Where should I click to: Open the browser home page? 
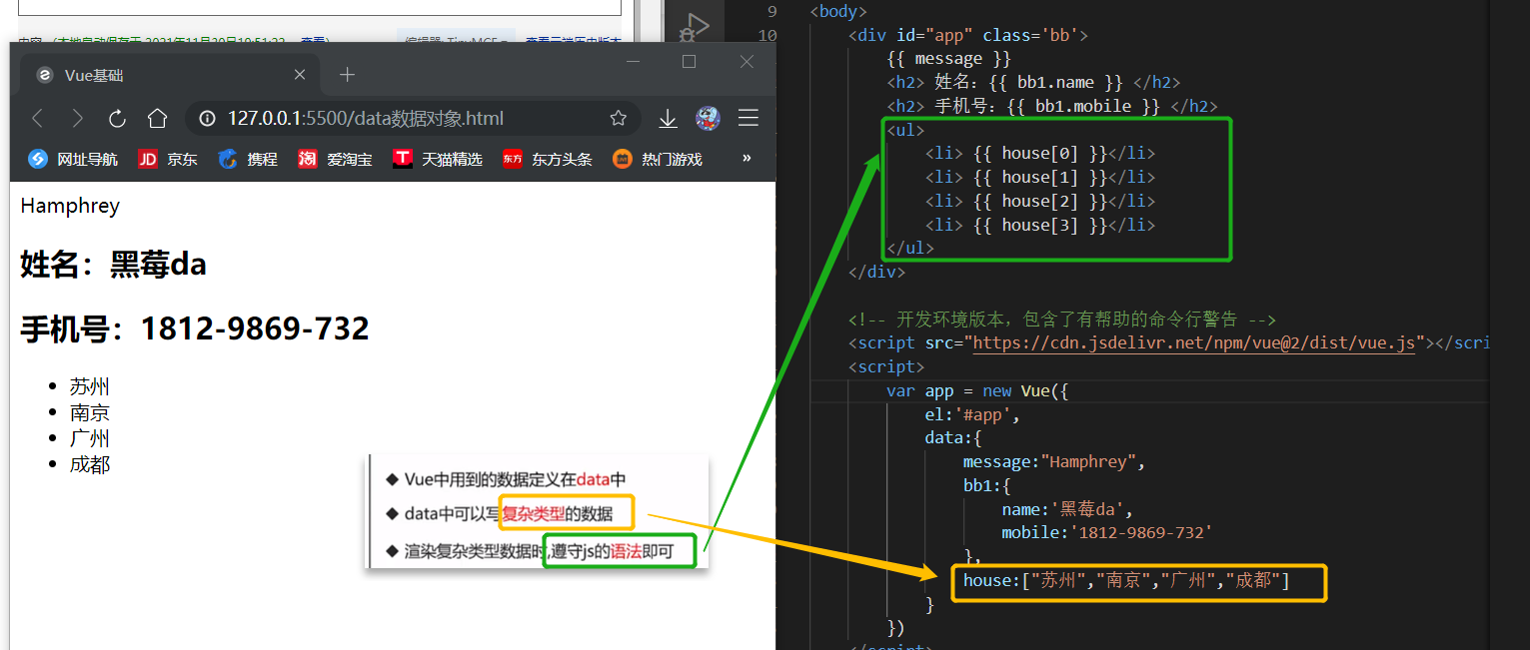click(157, 119)
